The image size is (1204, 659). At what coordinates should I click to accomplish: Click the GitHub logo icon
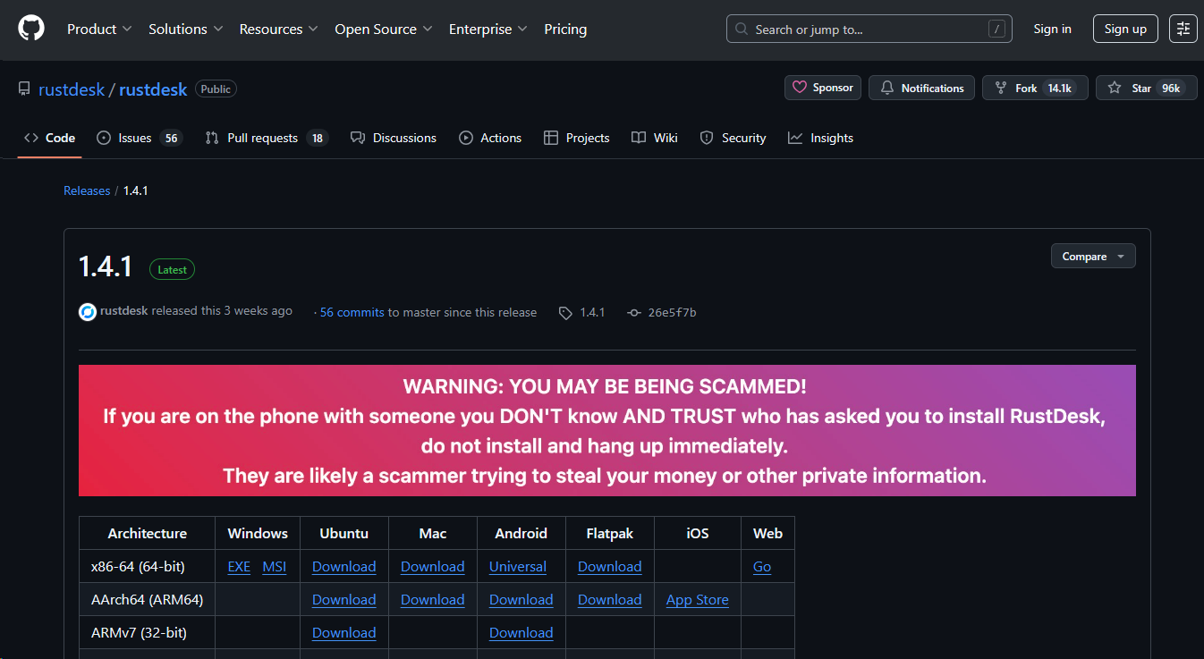pyautogui.click(x=31, y=29)
